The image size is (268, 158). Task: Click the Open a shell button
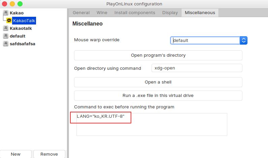158,82
